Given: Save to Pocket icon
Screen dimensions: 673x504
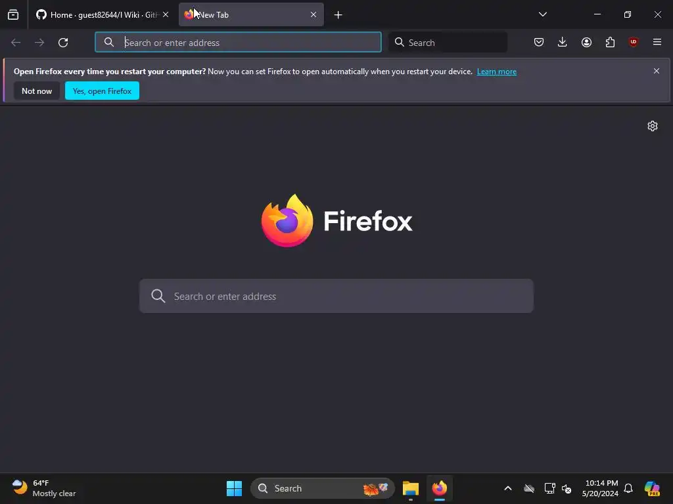Looking at the screenshot, I should 539,42.
